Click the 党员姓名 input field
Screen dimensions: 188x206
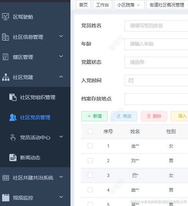point(156,26)
